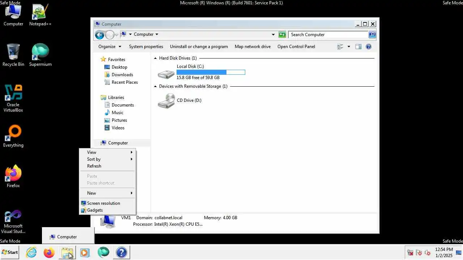
Task: Click '15.8 GB free of 59.8 GB' text
Action: [x=198, y=78]
